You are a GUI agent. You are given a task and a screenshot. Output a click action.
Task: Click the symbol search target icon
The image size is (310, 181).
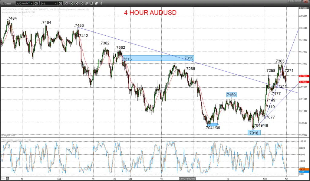click(x=36, y=3)
